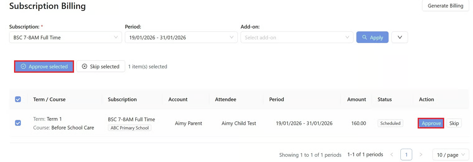Click the Generate Billing button
The image size is (473, 162).
(x=445, y=6)
